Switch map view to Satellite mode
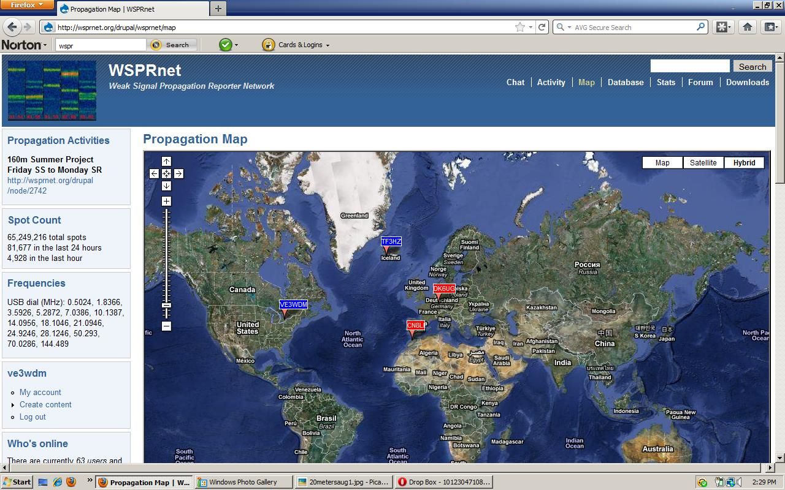 click(x=703, y=162)
